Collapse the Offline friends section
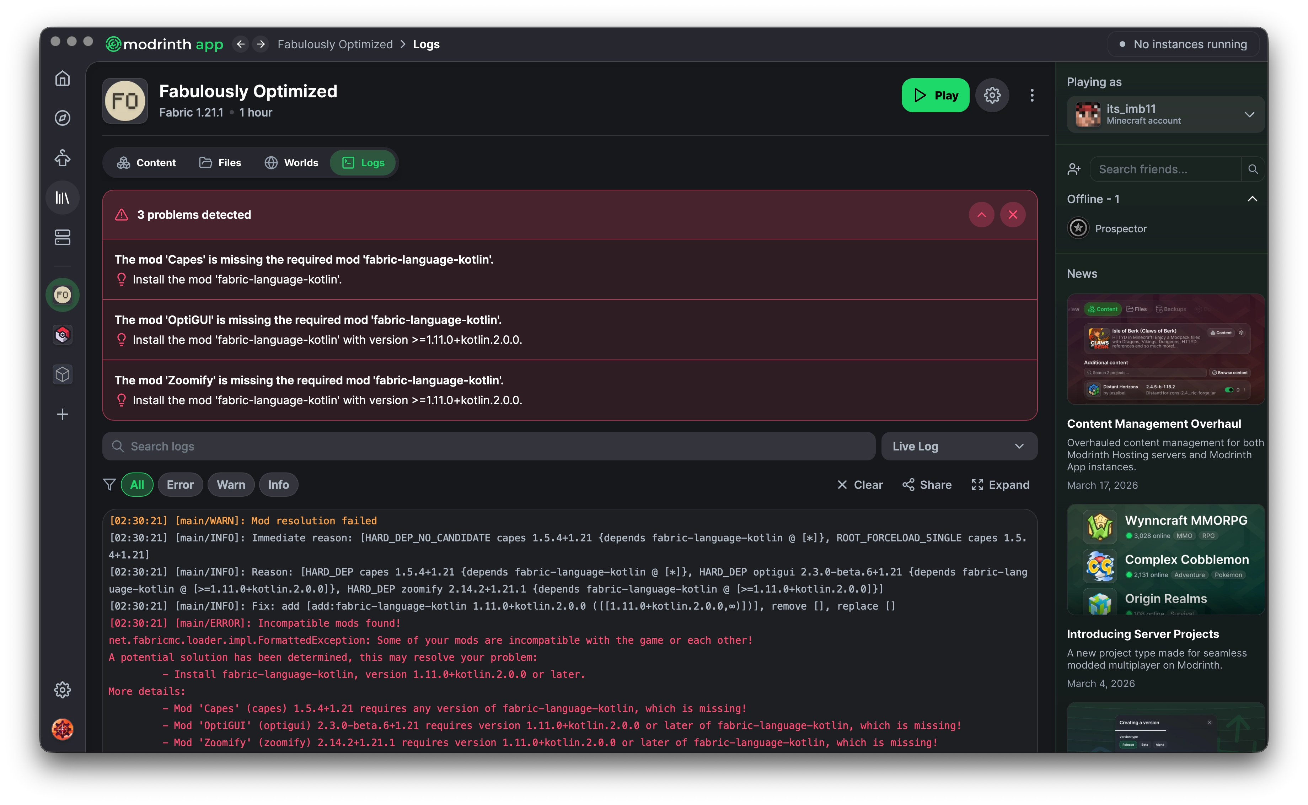The width and height of the screenshot is (1308, 805). click(1253, 199)
